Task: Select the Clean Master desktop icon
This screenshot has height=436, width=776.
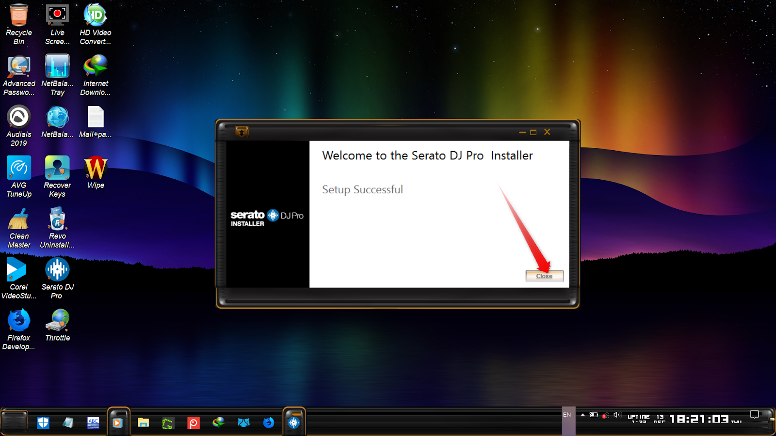Action: [19, 228]
